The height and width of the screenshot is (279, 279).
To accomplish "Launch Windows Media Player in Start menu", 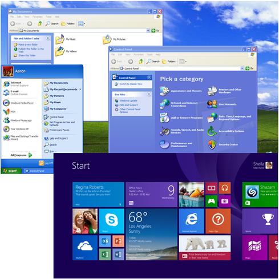I will click(x=19, y=103).
